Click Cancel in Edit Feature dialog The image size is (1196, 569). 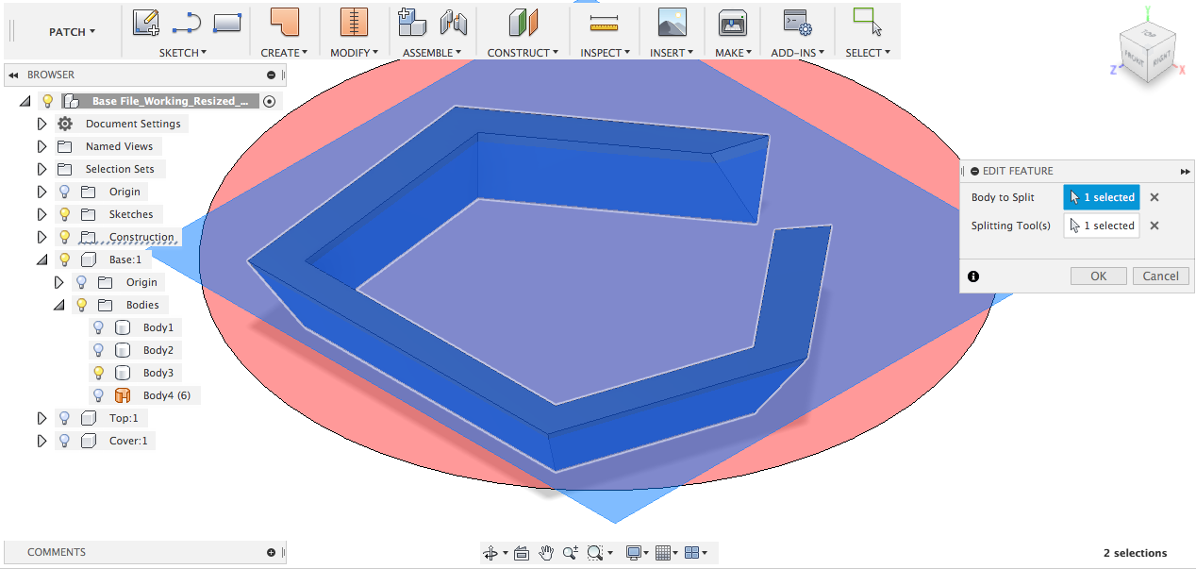click(x=1160, y=276)
